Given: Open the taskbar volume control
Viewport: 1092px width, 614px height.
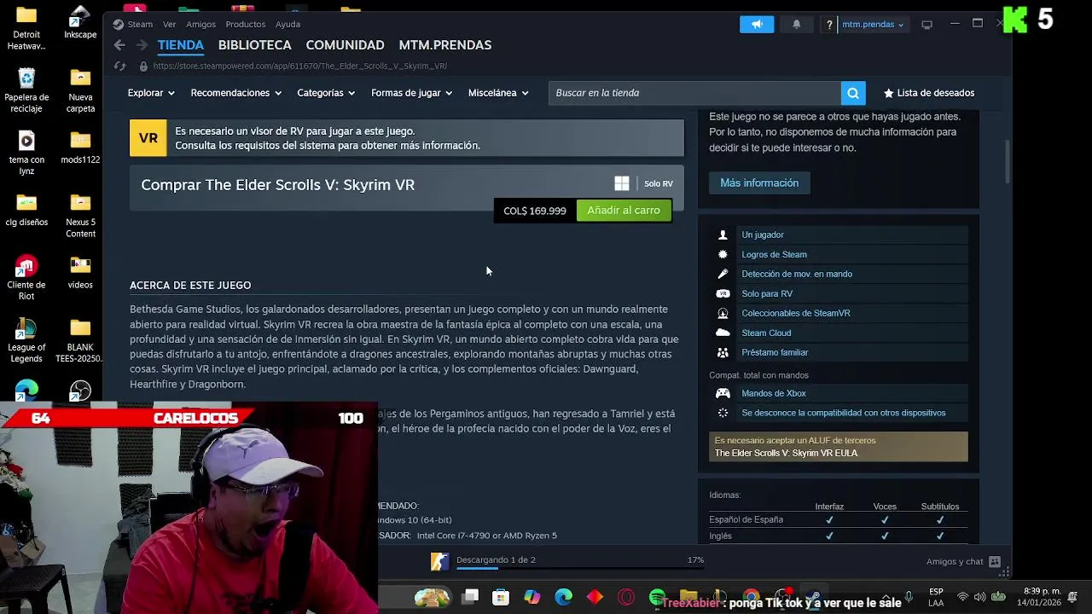Looking at the screenshot, I should pyautogui.click(x=979, y=597).
